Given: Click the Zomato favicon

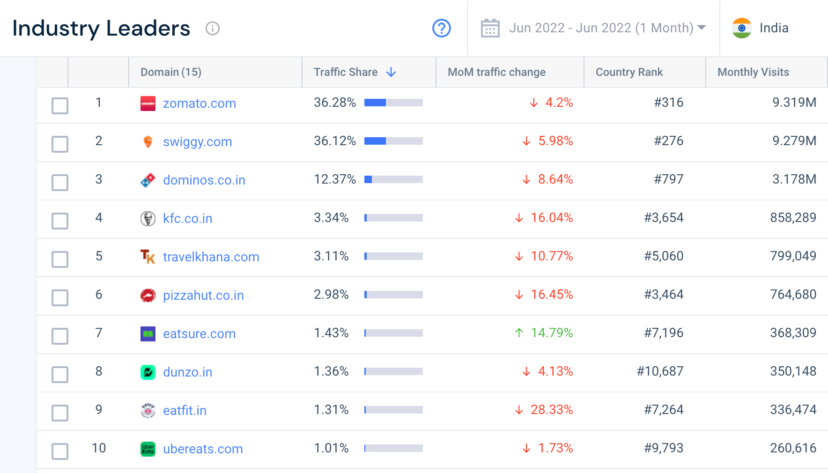Looking at the screenshot, I should click(147, 103).
